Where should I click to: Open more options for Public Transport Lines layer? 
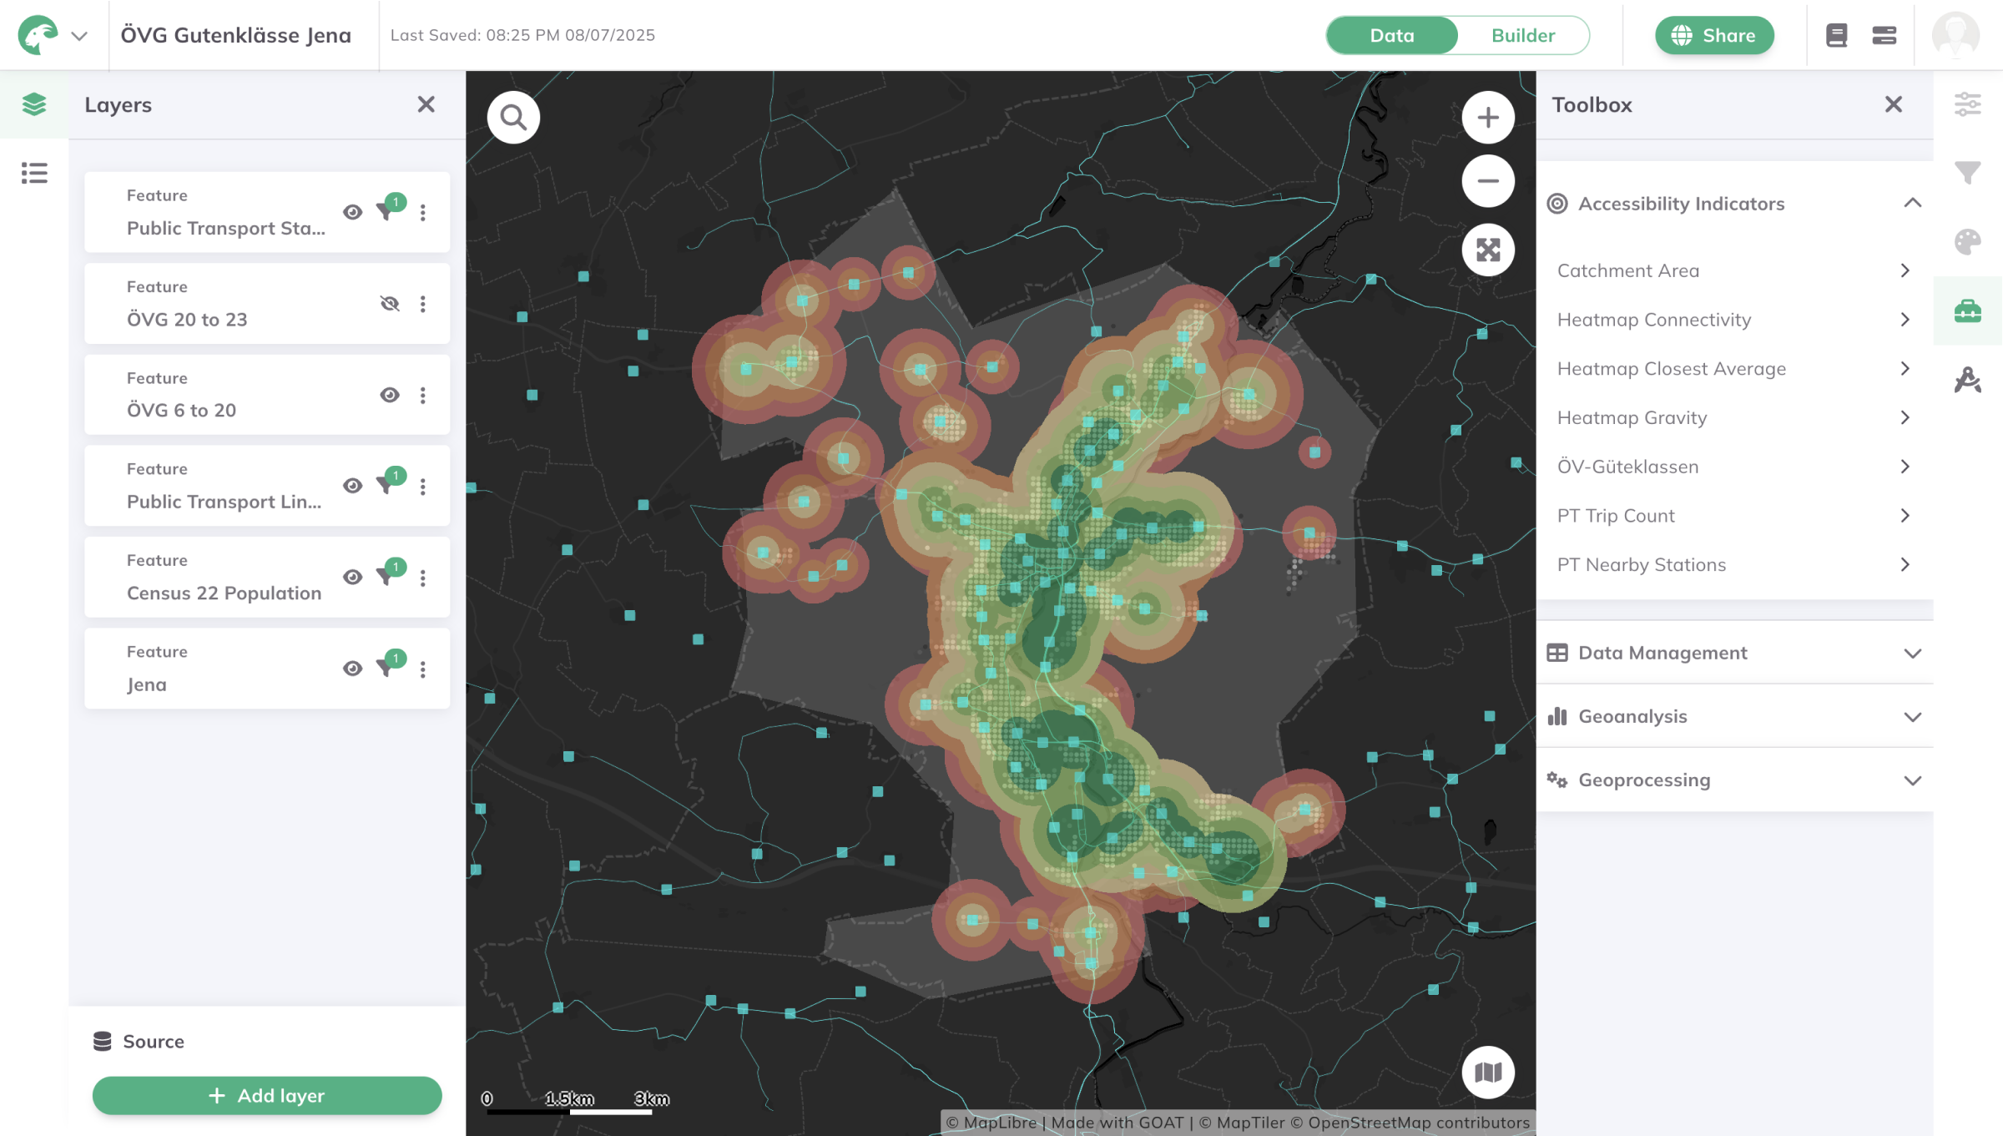pos(423,486)
